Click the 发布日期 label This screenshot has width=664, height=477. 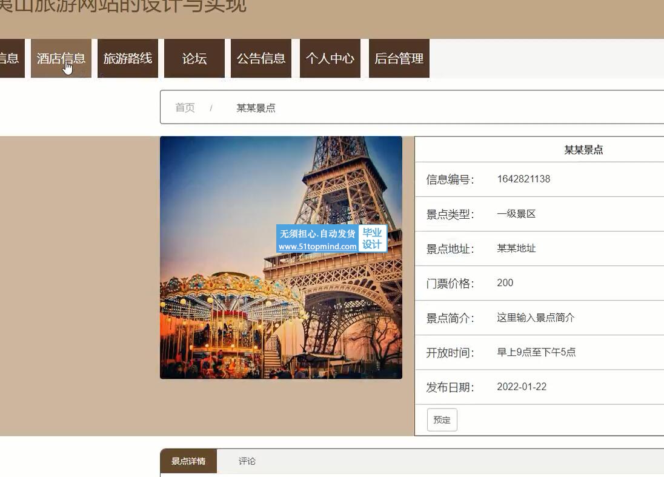[450, 387]
